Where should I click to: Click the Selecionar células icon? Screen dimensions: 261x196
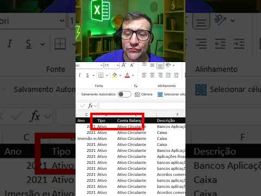pyautogui.click(x=160, y=94)
